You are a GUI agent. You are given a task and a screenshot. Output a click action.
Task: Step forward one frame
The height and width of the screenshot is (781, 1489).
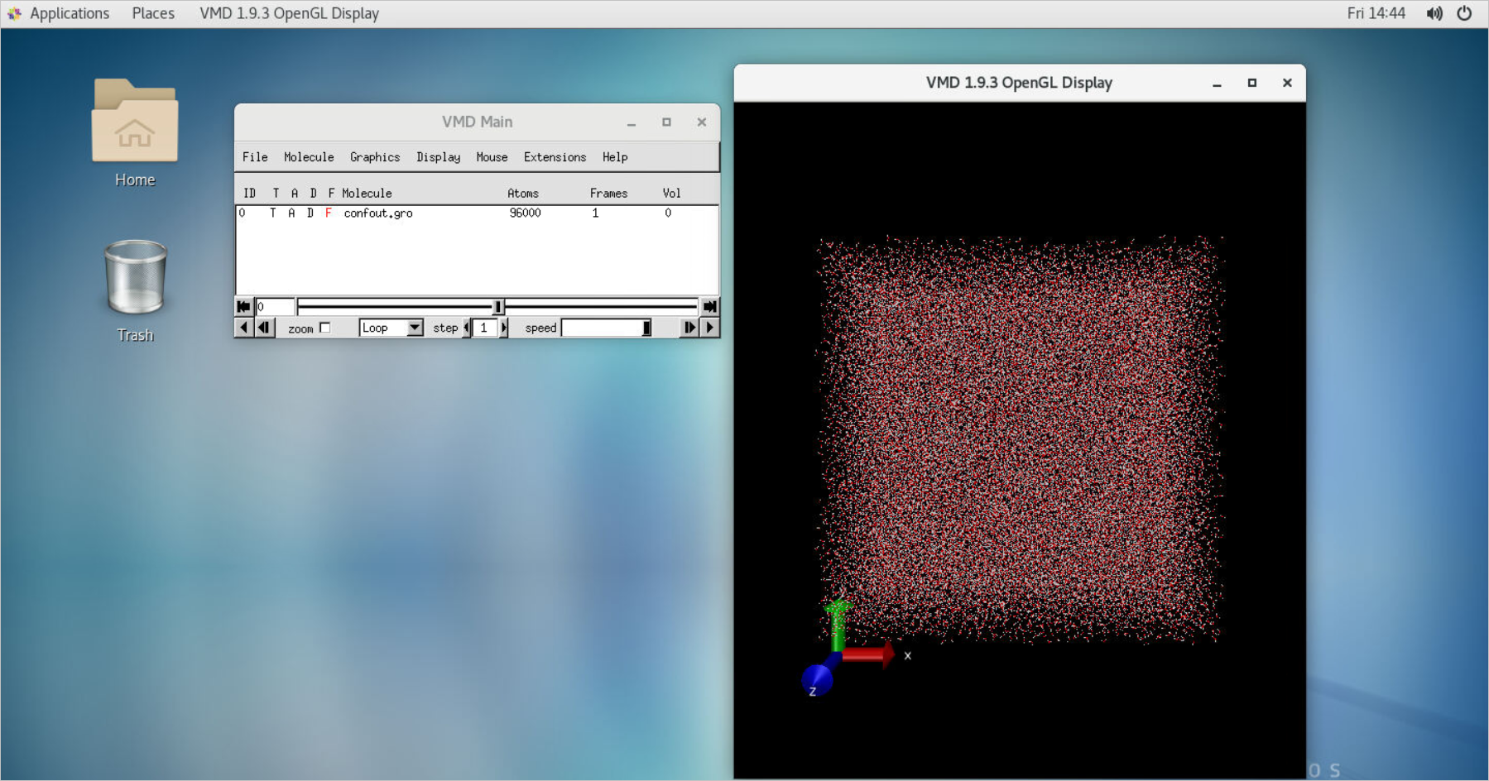689,328
